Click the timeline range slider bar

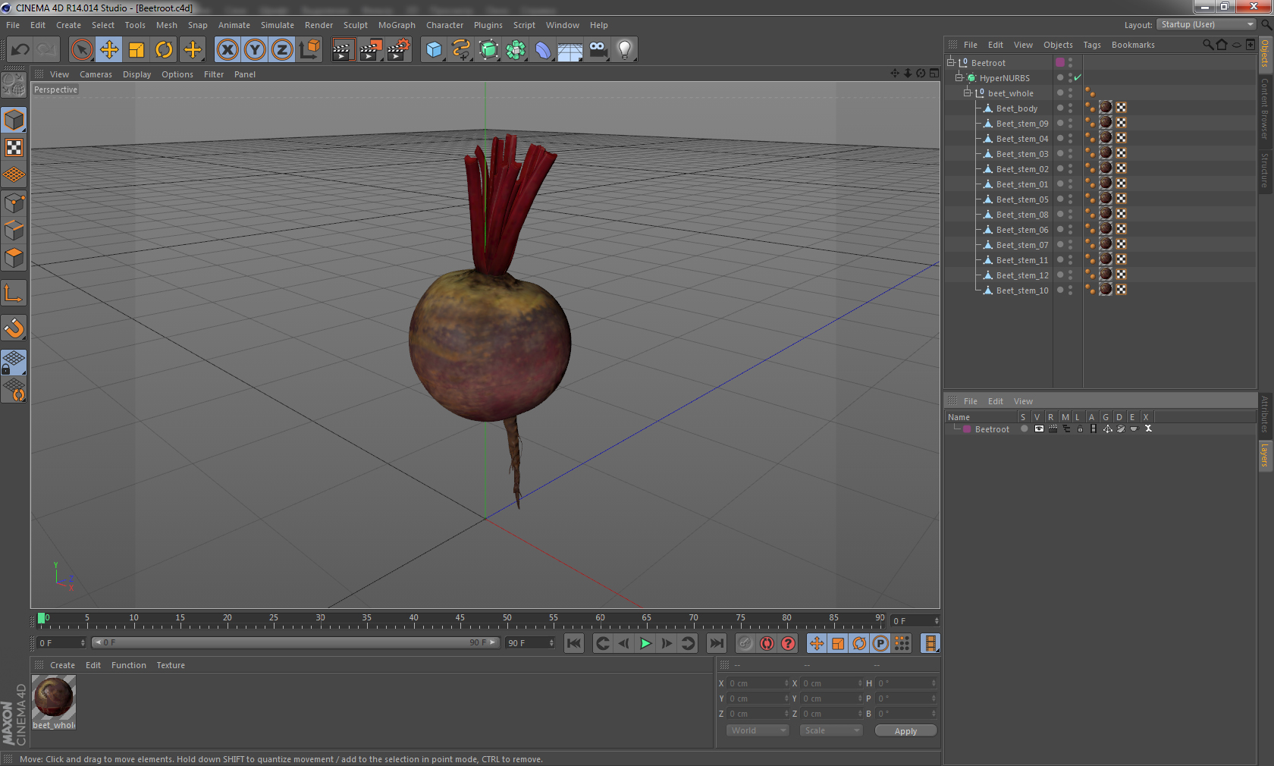[x=295, y=642]
